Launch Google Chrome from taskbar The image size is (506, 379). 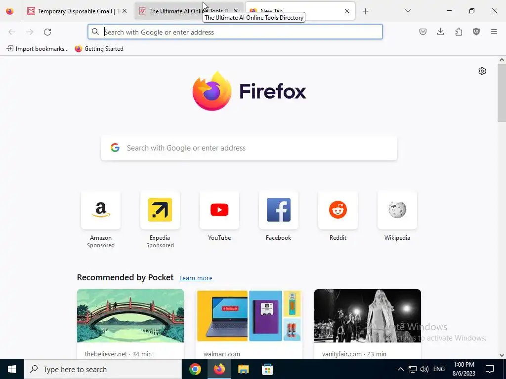pos(195,369)
